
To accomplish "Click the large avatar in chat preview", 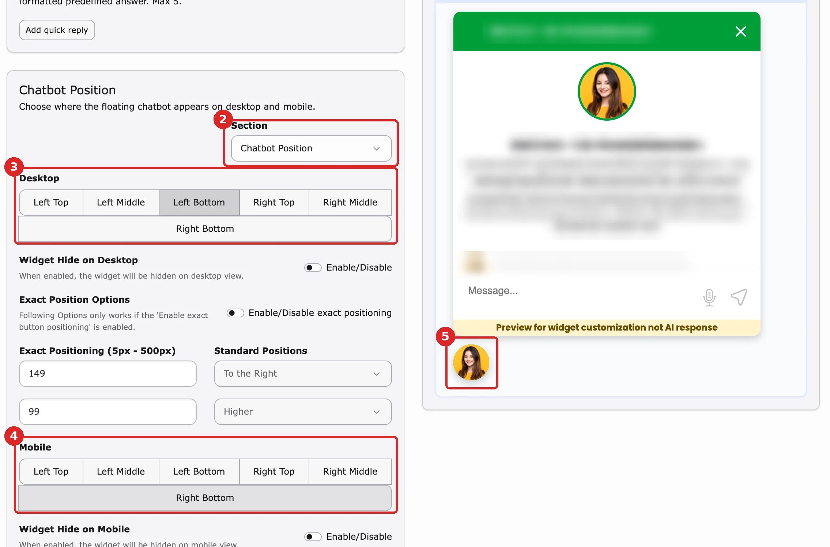I will 607,91.
